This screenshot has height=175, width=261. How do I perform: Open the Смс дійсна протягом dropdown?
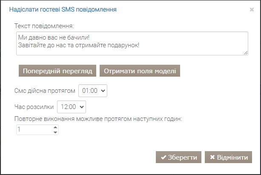coord(93,91)
